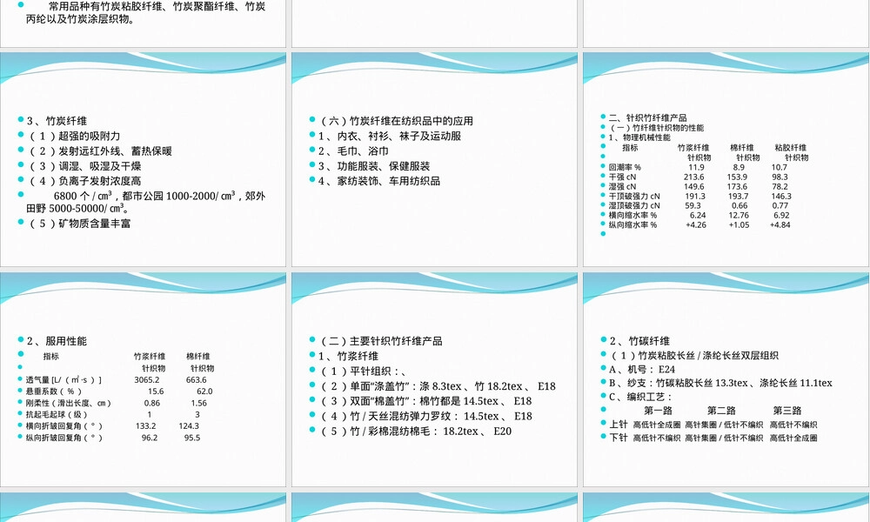Select the text (1)超强的吸附力

coord(74,136)
